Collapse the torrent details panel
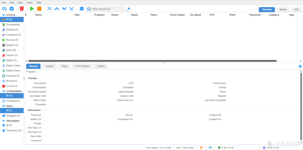 [300, 66]
